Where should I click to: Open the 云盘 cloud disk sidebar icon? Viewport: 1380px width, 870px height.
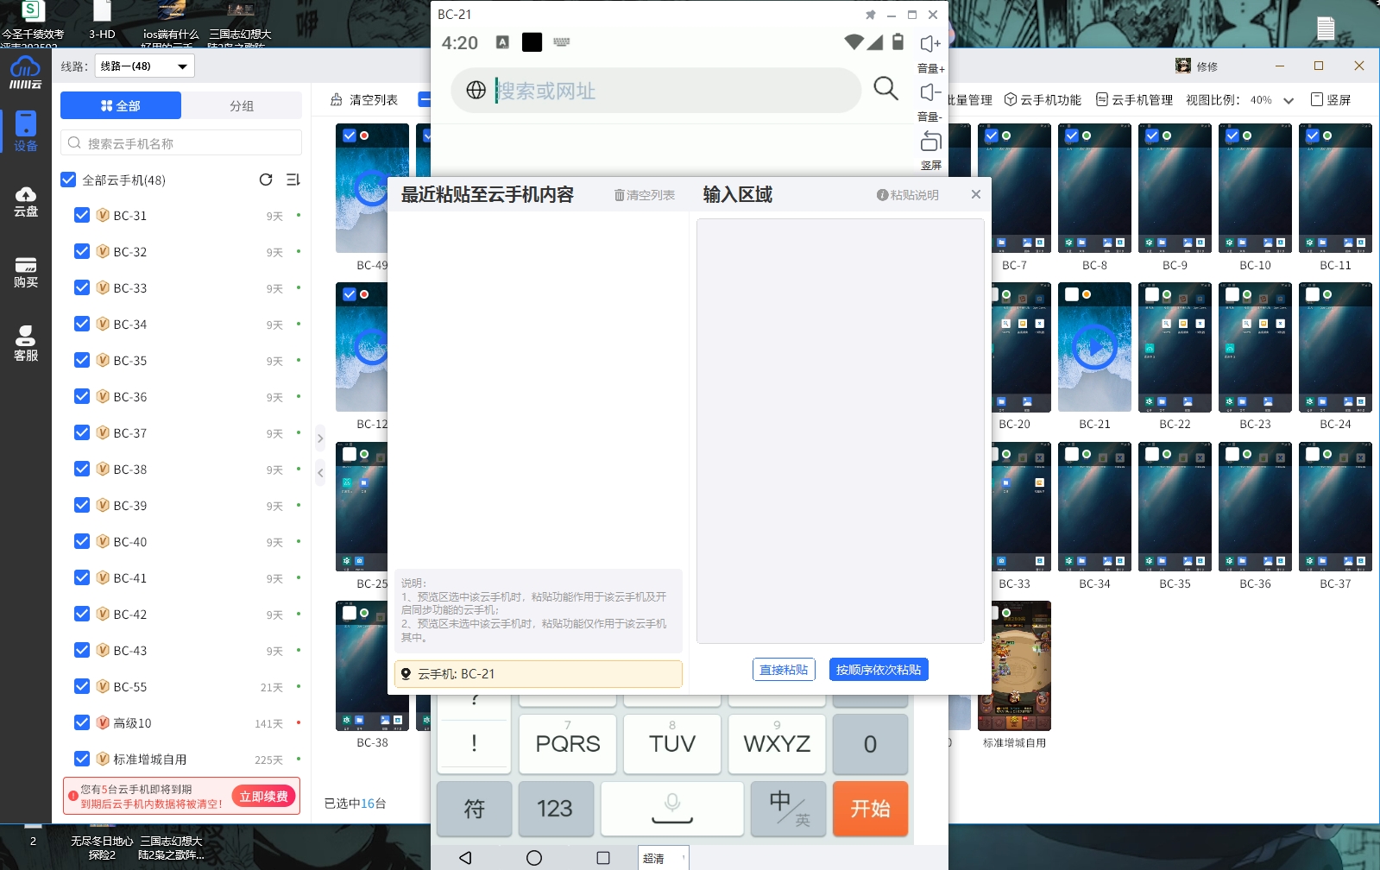[x=26, y=201]
